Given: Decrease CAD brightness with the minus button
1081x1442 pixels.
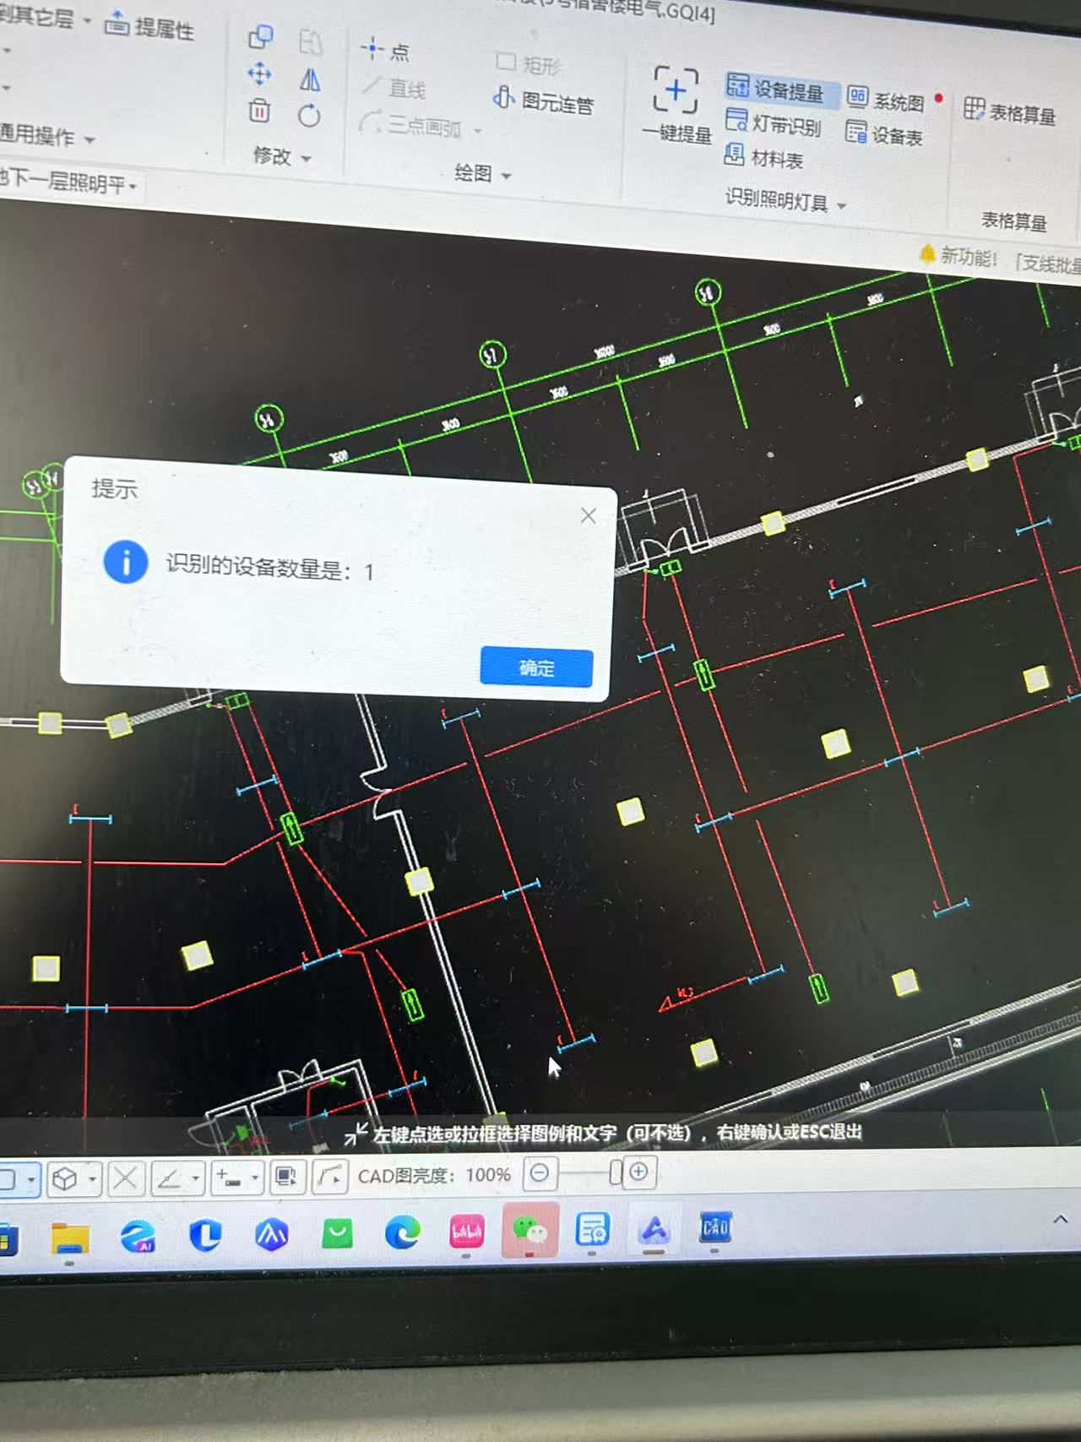Looking at the screenshot, I should coord(540,1173).
